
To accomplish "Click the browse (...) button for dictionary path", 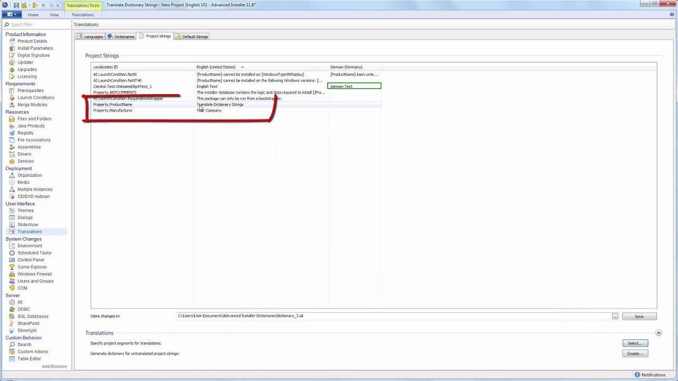I will (x=615, y=317).
